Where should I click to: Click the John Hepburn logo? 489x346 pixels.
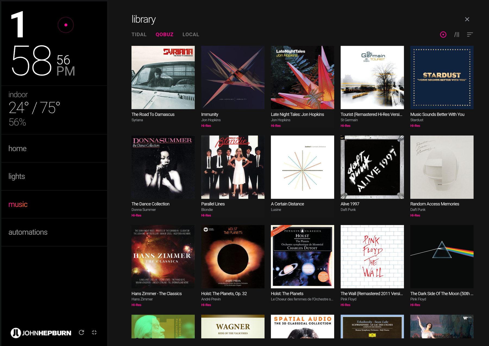click(x=41, y=333)
